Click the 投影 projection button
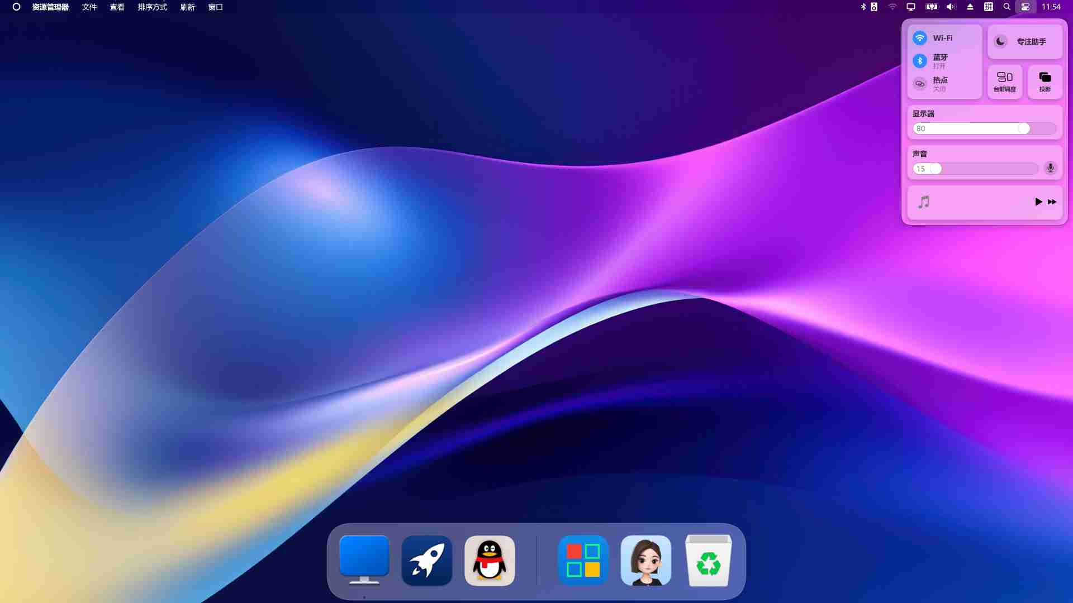The image size is (1073, 603). (x=1044, y=82)
